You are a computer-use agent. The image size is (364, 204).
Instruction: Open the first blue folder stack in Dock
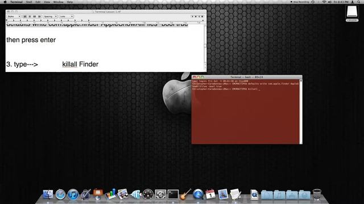tap(267, 195)
